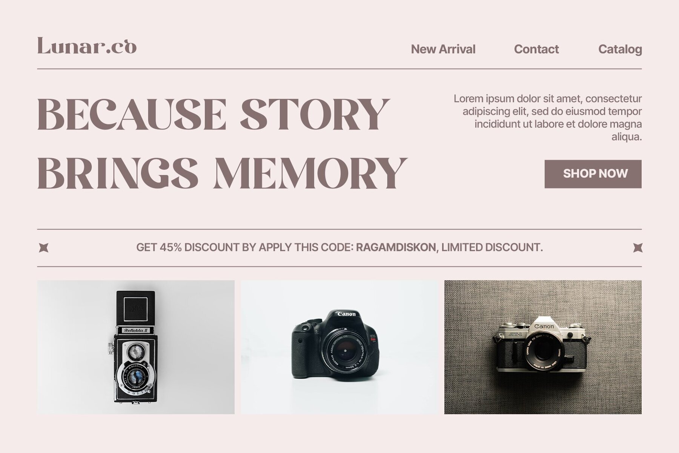Click the LIMITED DISCOUNT text in banner

[492, 247]
